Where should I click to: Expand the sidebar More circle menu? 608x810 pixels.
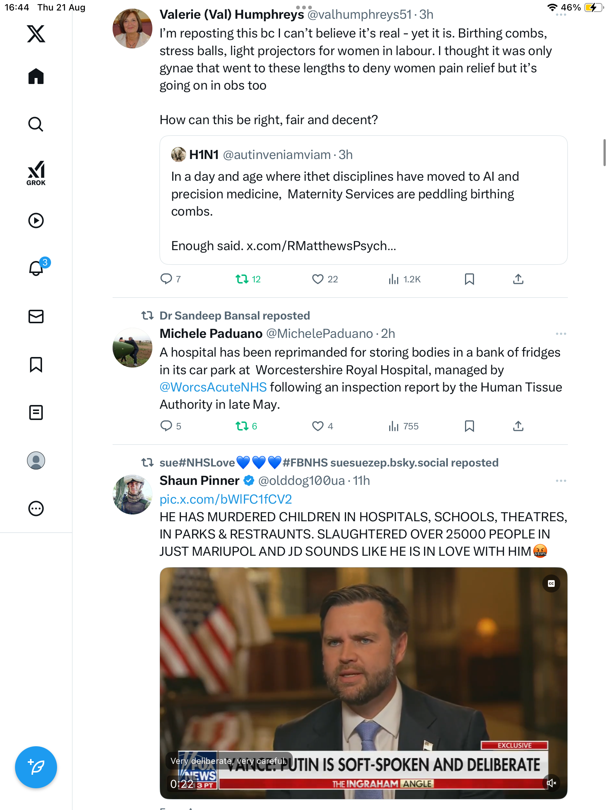click(x=36, y=508)
